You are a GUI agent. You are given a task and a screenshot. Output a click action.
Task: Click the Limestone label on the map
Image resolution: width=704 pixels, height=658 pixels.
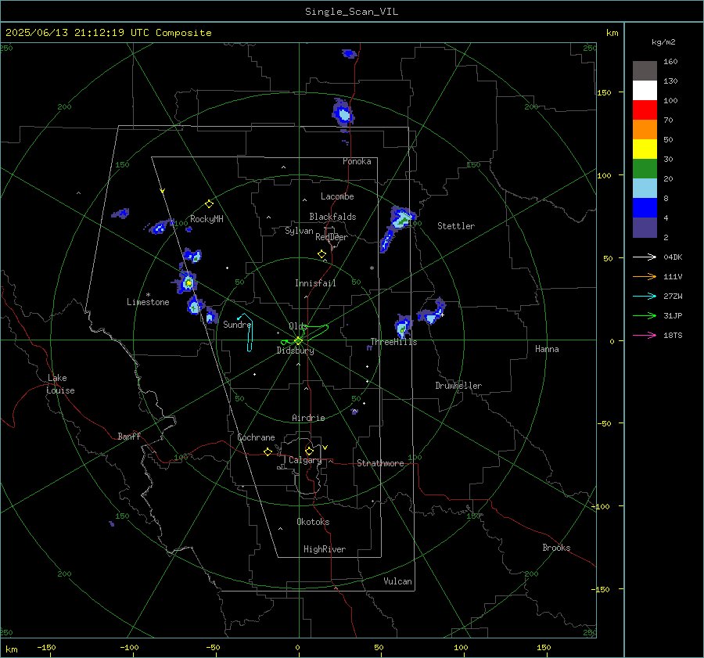[x=148, y=302]
